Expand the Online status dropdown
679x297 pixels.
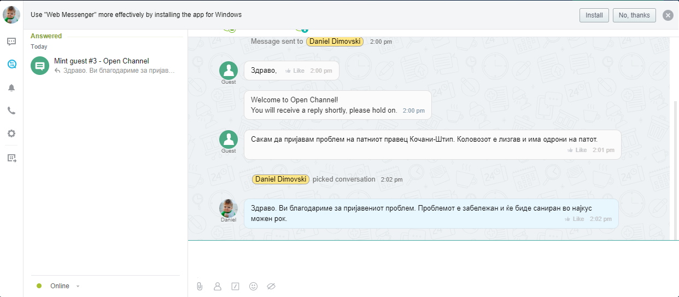[x=78, y=286]
